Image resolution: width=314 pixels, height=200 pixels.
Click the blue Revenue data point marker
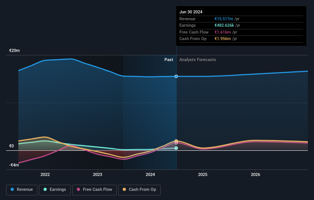click(x=176, y=76)
